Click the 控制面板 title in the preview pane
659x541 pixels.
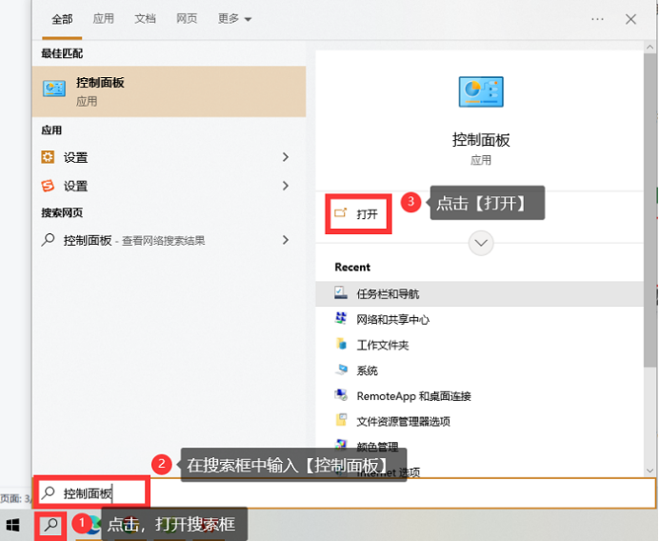point(481,140)
